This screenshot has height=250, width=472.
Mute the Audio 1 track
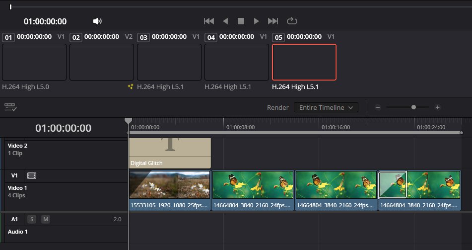[46, 219]
